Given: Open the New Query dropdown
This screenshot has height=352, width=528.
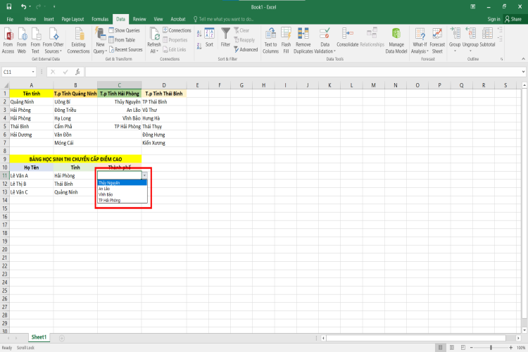Looking at the screenshot, I should [100, 40].
